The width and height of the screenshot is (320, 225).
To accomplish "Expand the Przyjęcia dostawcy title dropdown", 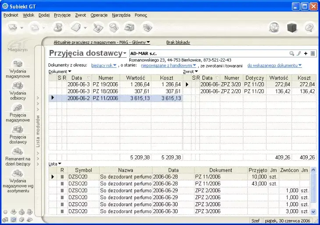I will pyautogui.click(x=124, y=53).
